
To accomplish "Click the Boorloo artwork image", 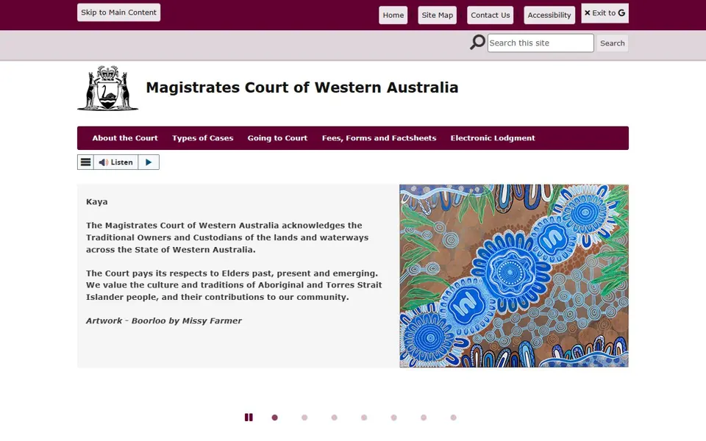I will (514, 276).
